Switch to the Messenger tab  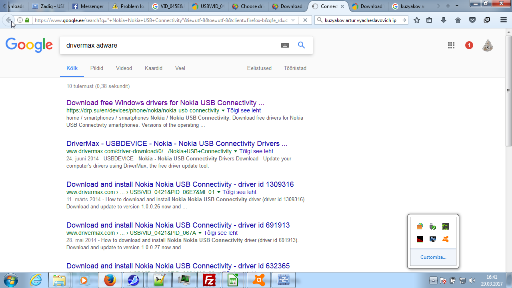click(x=89, y=6)
